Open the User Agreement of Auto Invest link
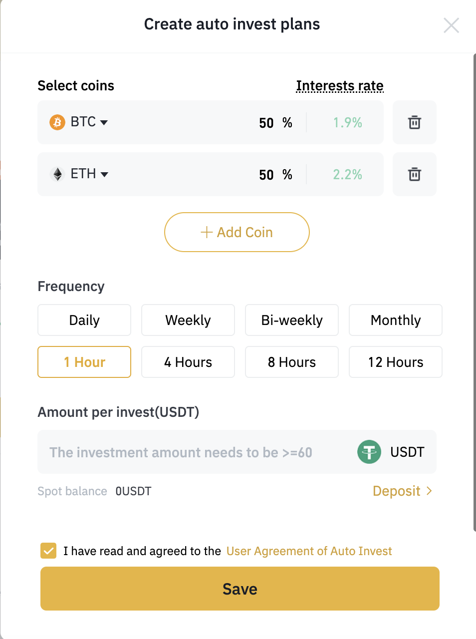The width and height of the screenshot is (476, 639). coord(309,551)
